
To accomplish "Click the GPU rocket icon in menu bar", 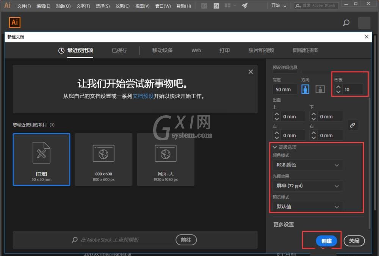I will pyautogui.click(x=244, y=6).
